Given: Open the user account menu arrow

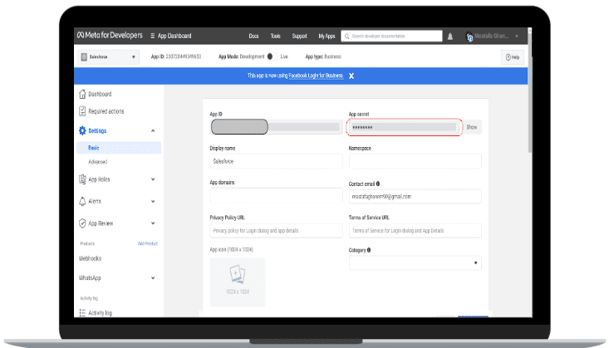Looking at the screenshot, I should pyautogui.click(x=517, y=36).
